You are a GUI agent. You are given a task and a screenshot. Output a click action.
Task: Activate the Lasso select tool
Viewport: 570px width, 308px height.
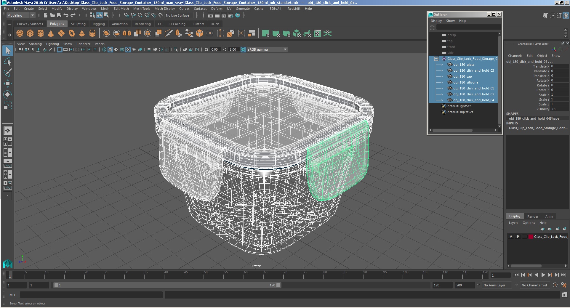[x=8, y=62]
